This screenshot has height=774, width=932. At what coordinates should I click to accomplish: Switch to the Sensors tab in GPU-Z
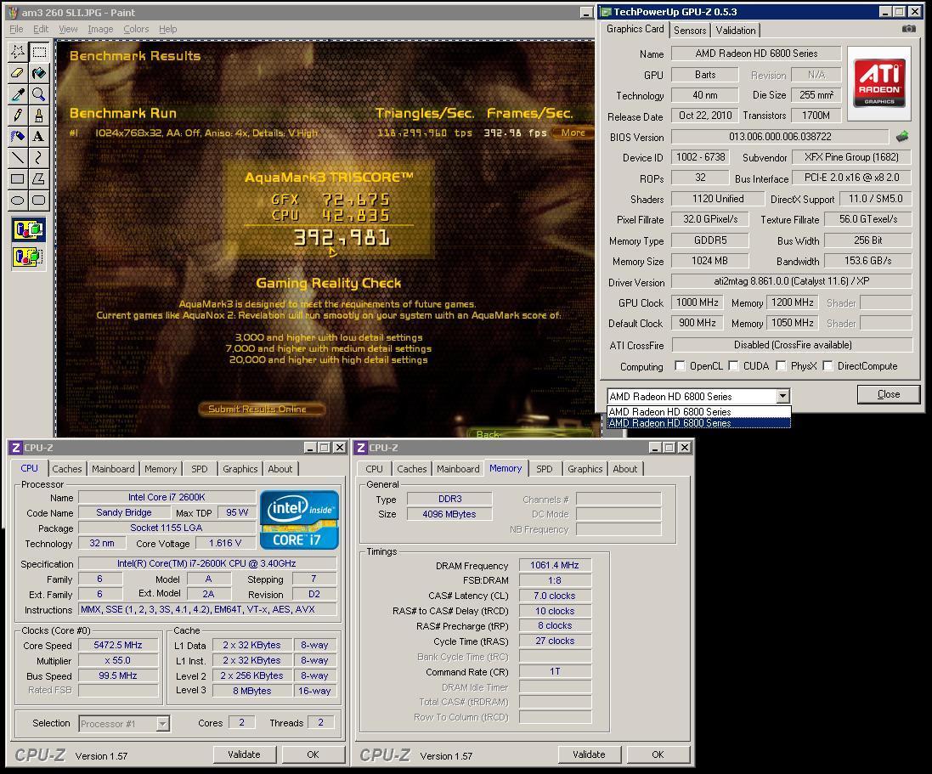690,31
